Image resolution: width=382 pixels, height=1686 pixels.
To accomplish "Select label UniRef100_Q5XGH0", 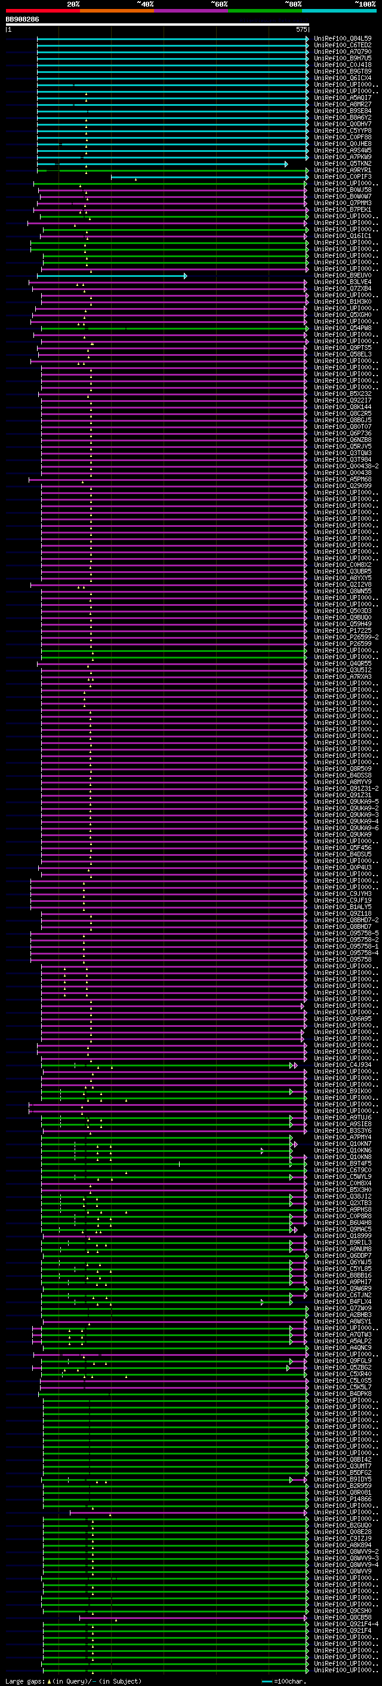I will coord(343,315).
